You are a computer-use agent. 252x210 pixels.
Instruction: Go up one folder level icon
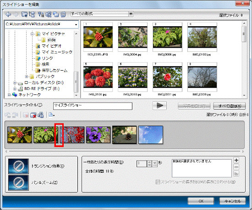point(25,14)
